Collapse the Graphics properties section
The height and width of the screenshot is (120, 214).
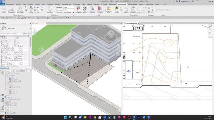pyautogui.click(x=28, y=36)
